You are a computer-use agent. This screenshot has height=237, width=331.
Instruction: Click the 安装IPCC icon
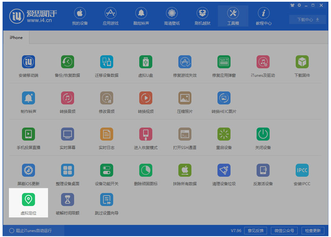coord(302,170)
